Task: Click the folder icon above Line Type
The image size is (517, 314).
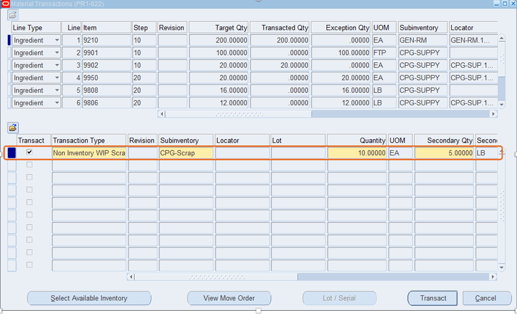Action: (x=13, y=15)
